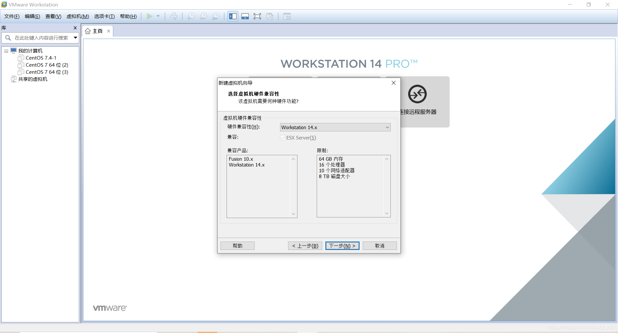Screen dimensions: 618x333
Task: Open the 编辑(E) menu
Action: tap(33, 16)
